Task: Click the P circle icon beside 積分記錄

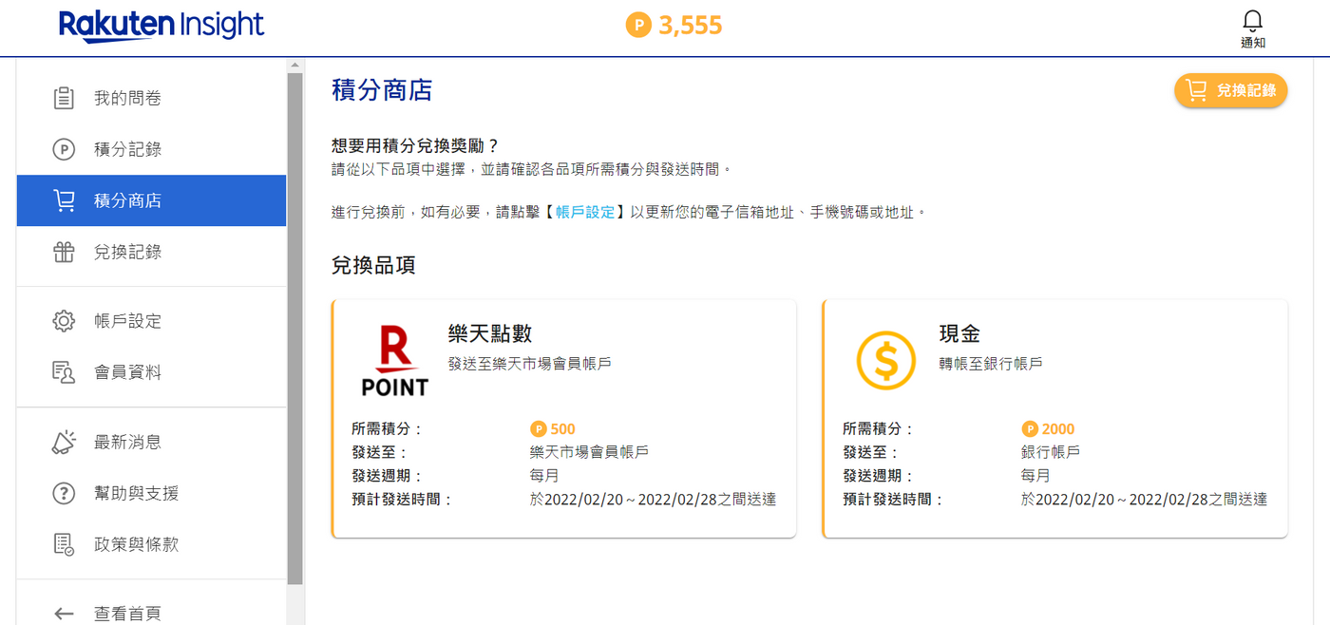Action: click(x=64, y=149)
